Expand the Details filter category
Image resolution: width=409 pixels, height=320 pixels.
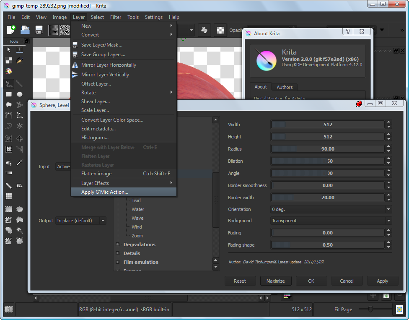pos(117,253)
